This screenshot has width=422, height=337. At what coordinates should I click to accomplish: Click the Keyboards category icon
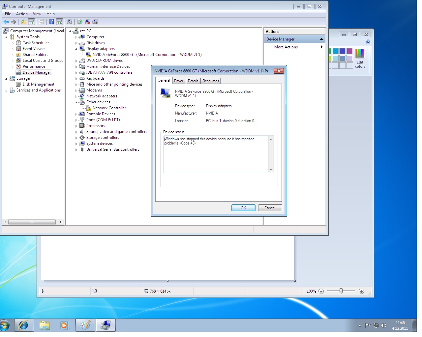pyautogui.click(x=82, y=78)
